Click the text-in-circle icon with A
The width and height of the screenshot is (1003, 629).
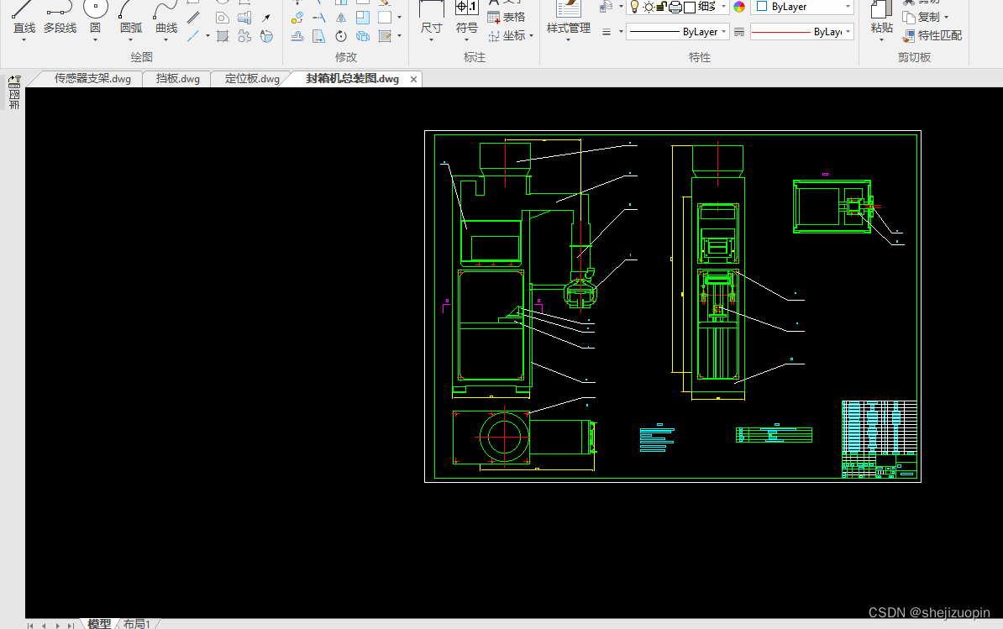[266, 36]
